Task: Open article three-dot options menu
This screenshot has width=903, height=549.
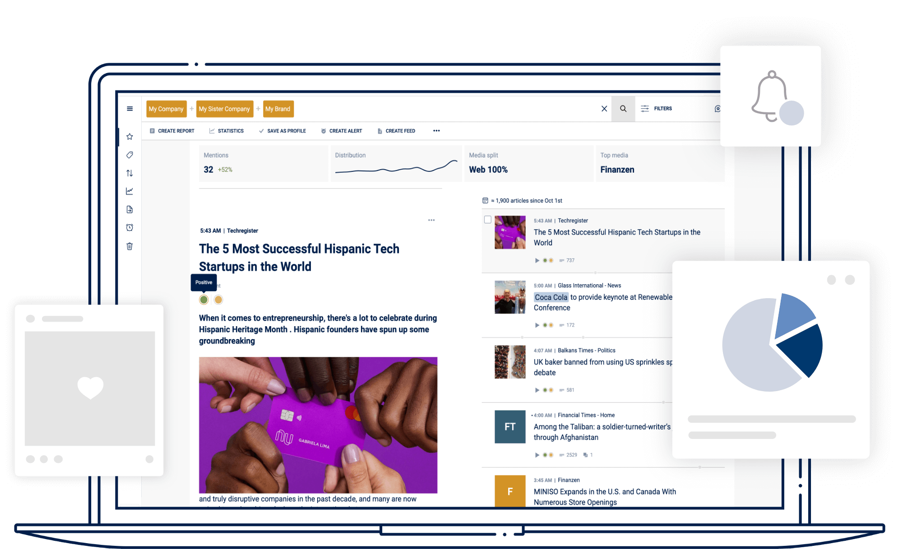Action: (431, 220)
